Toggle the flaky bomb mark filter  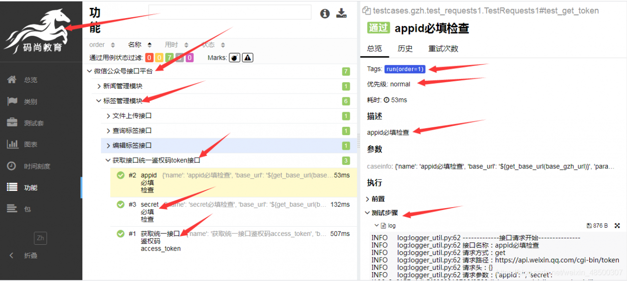[x=235, y=58]
